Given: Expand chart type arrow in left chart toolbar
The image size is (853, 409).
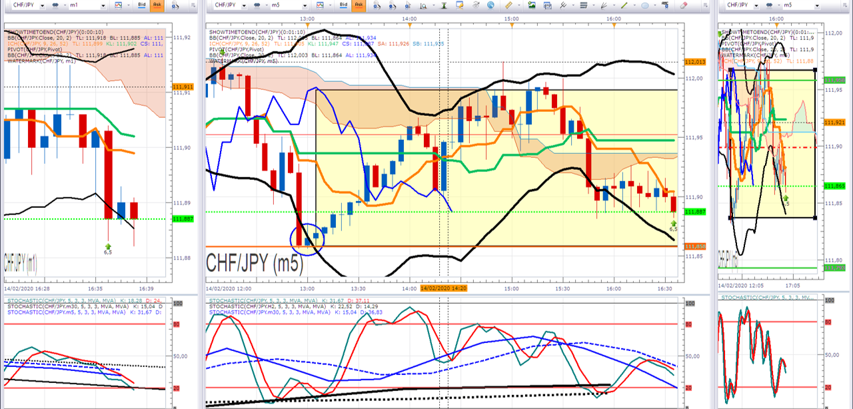Looking at the screenshot, I should pos(128,5).
